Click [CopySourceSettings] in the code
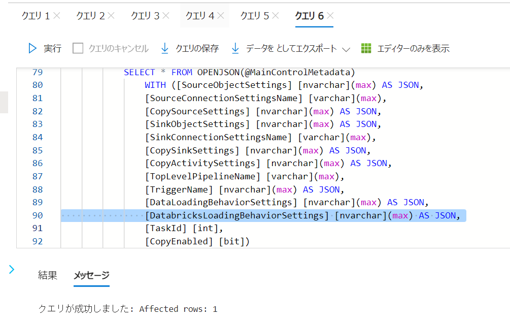510x320 pixels. coord(197,111)
